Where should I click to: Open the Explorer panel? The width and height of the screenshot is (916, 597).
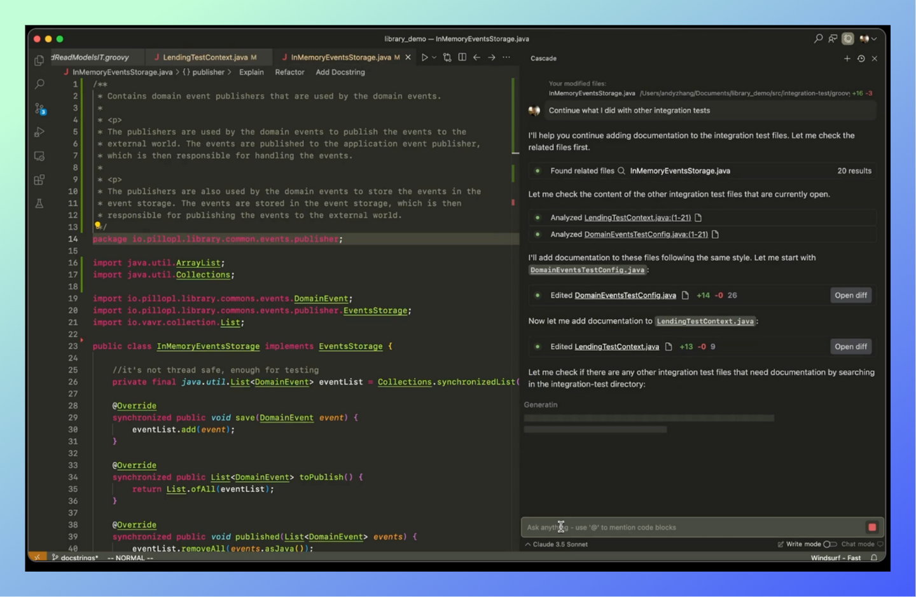[39, 60]
